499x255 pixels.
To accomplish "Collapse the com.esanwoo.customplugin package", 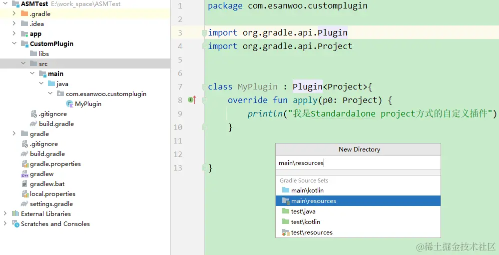I will [50, 93].
